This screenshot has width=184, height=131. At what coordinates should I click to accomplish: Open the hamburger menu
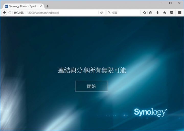tap(180, 13)
